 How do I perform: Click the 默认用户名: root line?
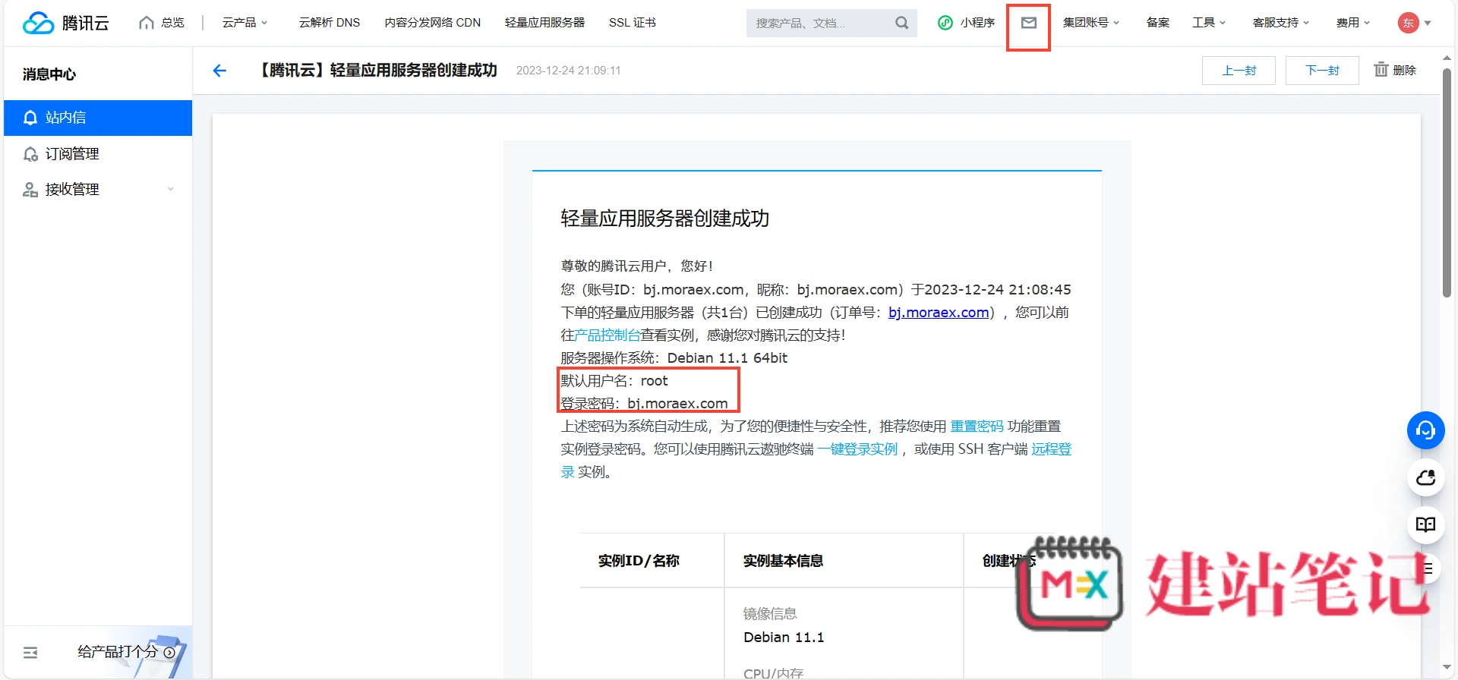pos(614,381)
